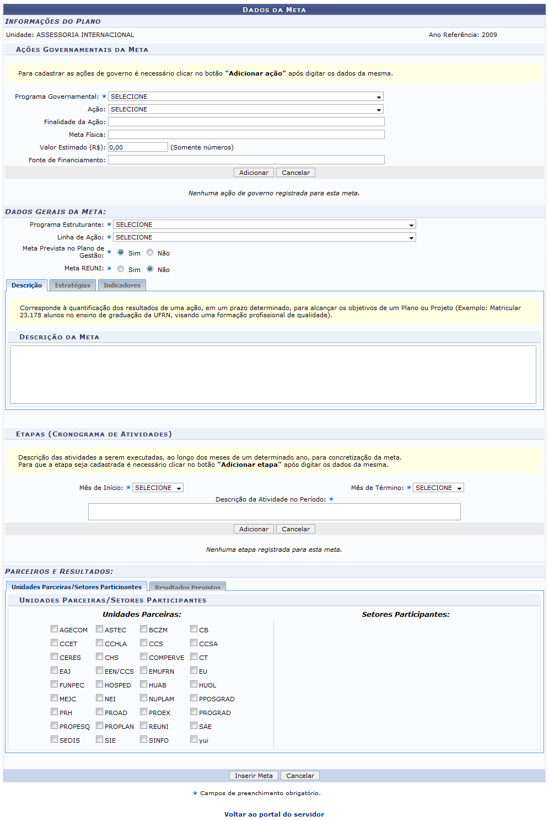Open the Programa Estruturante dropdown
This screenshot has height=821, width=549.
(x=265, y=225)
